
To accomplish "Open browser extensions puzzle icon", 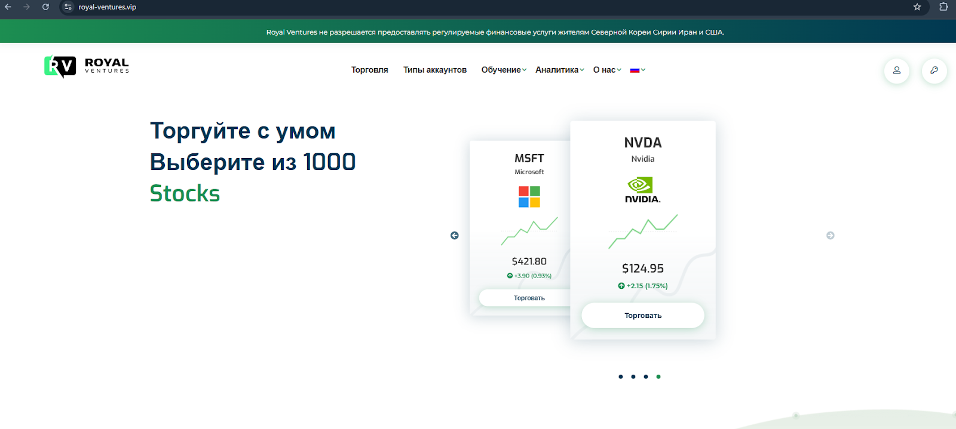I will [943, 7].
